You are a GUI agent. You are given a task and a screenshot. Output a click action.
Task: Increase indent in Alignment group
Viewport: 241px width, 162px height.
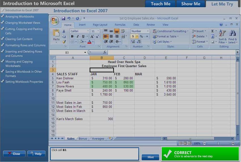coord(111,42)
